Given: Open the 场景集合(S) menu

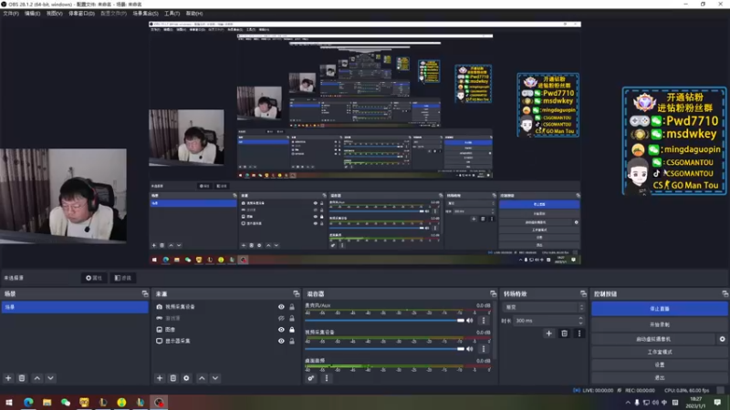Looking at the screenshot, I should pyautogui.click(x=145, y=14).
